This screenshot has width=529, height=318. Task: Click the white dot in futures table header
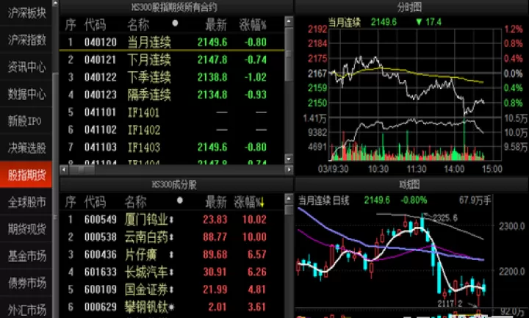[x=175, y=24]
